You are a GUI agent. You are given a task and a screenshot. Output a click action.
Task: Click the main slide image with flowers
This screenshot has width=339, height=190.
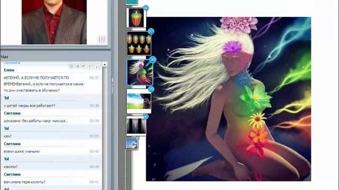tap(228, 99)
